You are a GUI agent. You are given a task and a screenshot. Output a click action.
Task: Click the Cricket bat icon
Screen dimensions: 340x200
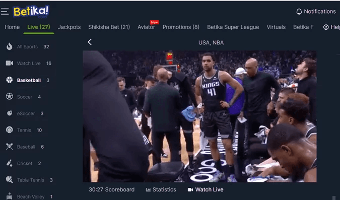click(x=10, y=163)
